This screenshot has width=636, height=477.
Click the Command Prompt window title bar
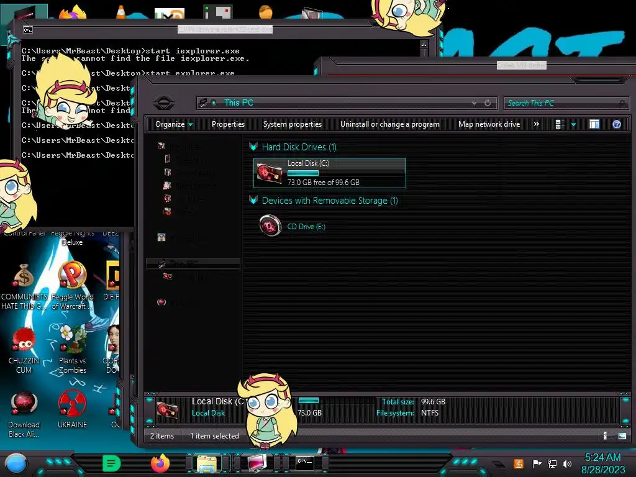(224, 30)
